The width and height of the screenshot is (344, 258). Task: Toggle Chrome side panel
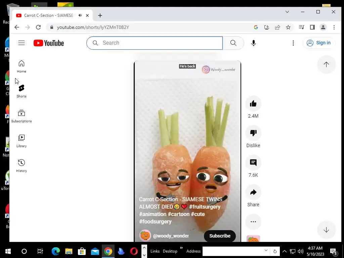312,27
